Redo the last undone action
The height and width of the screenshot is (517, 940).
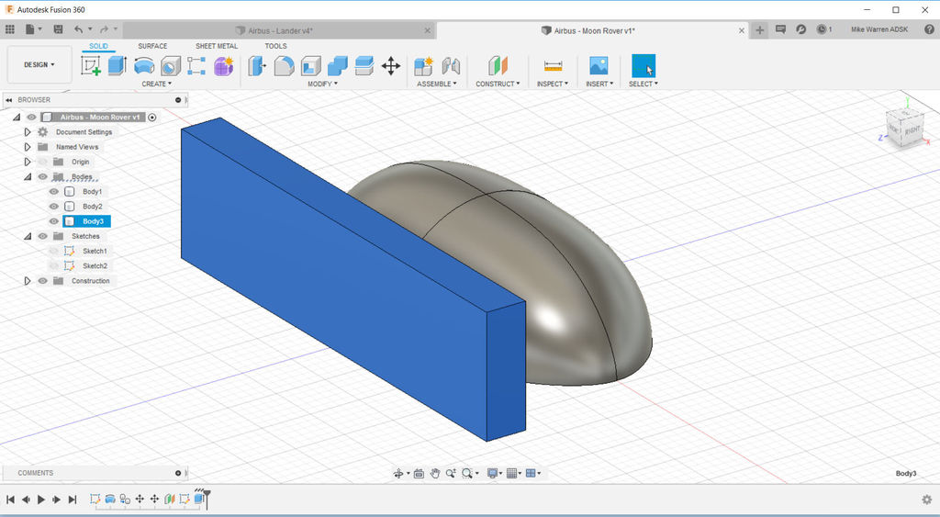105,28
